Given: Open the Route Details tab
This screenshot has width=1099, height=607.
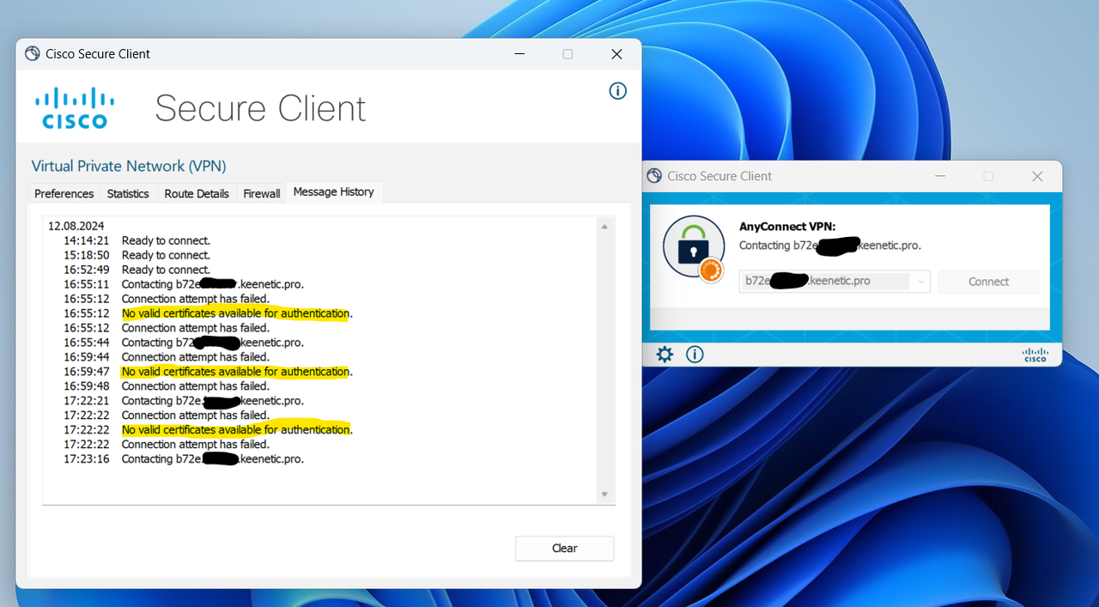Looking at the screenshot, I should (197, 193).
